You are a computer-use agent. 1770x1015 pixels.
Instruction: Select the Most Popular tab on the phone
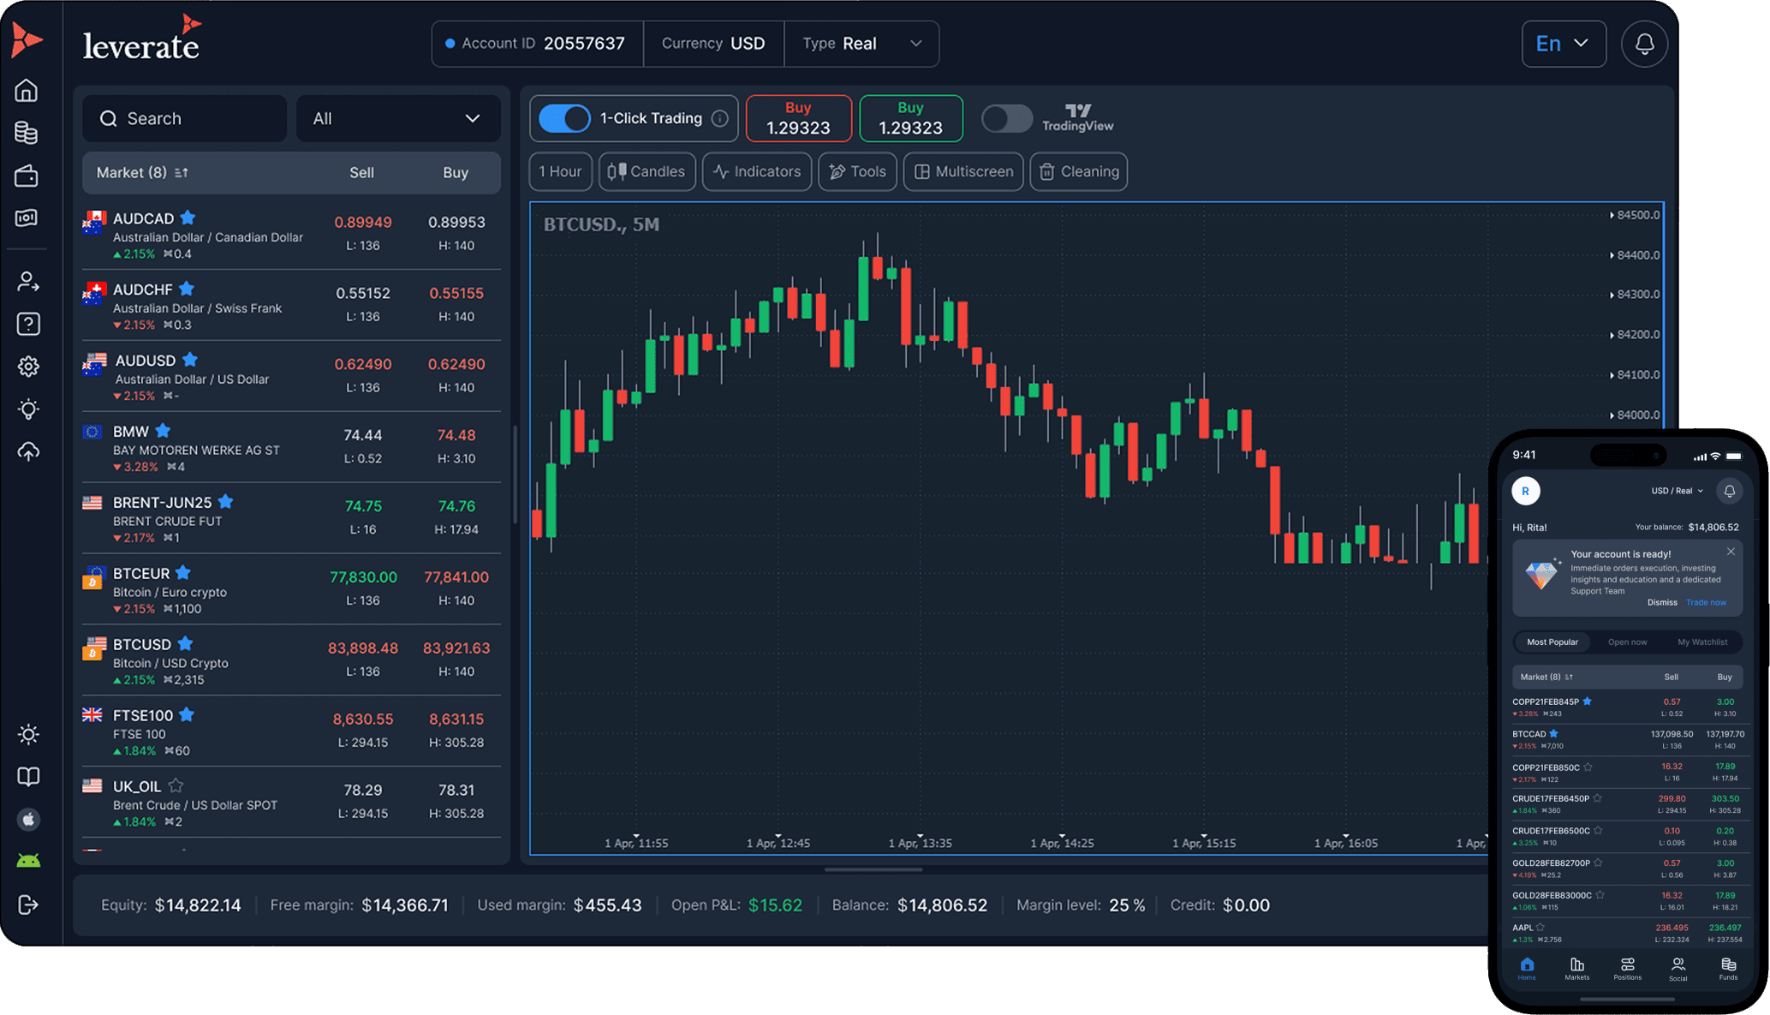(1552, 642)
